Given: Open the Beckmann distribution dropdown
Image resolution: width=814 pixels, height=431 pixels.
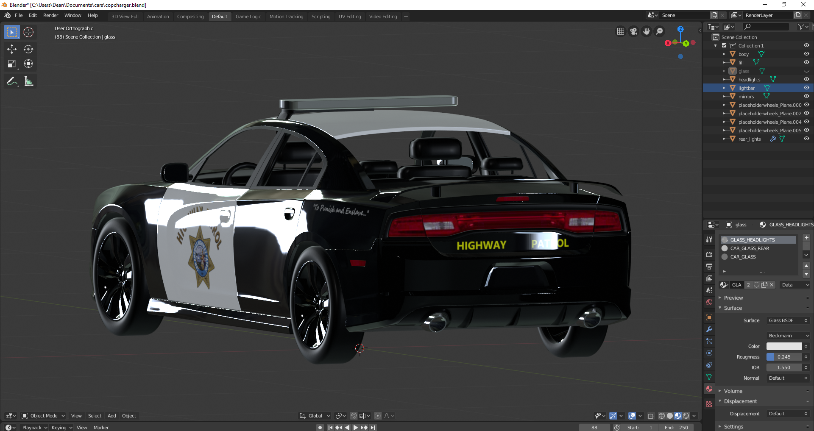Looking at the screenshot, I should point(788,336).
